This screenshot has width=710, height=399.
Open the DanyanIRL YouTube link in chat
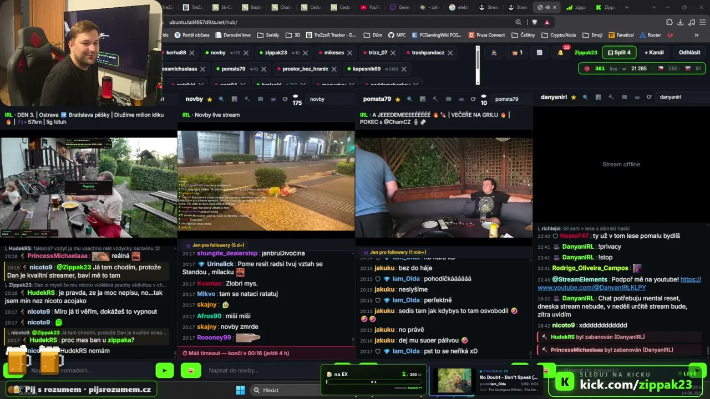[619, 284]
